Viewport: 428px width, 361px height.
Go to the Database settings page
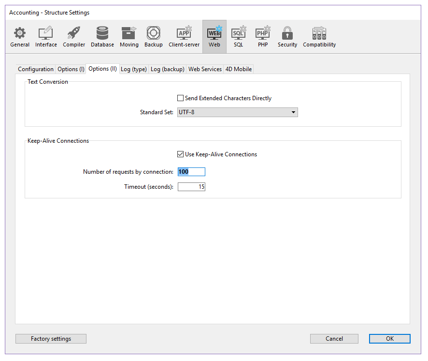pyautogui.click(x=102, y=37)
